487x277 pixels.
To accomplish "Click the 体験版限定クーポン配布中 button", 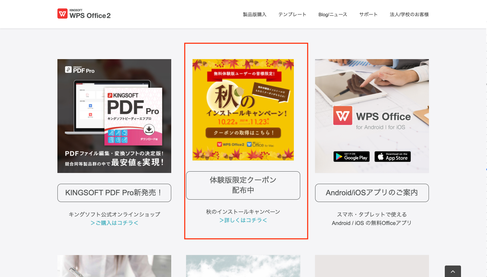I will (243, 185).
